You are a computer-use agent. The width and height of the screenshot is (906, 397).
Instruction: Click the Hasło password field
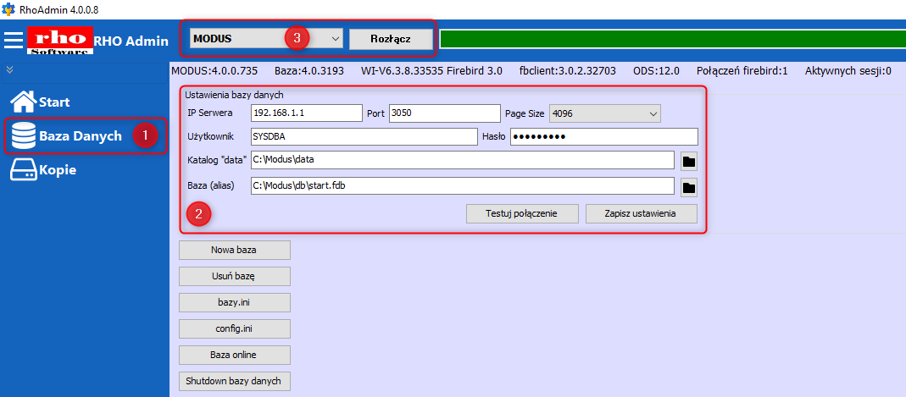tap(603, 137)
